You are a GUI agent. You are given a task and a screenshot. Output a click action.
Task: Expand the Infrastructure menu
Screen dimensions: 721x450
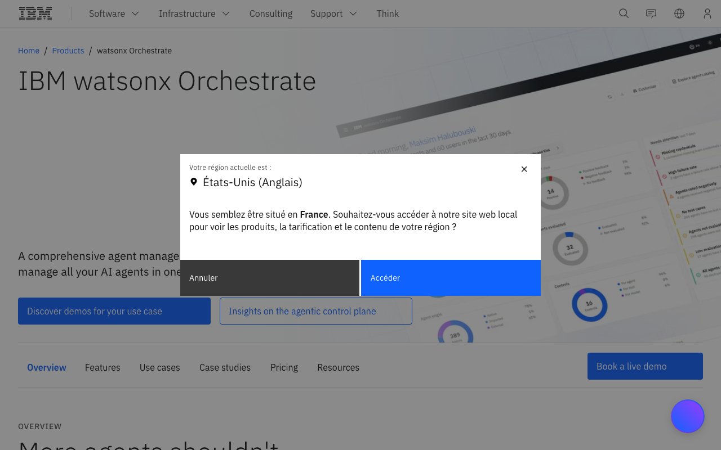click(x=194, y=13)
